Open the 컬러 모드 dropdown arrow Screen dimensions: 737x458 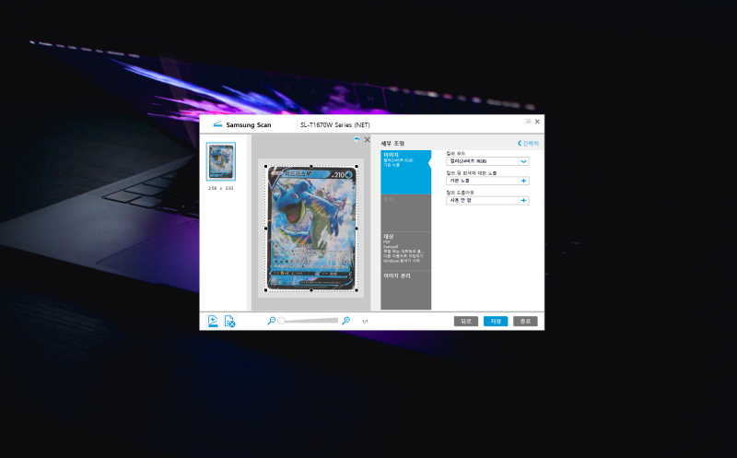click(x=523, y=161)
